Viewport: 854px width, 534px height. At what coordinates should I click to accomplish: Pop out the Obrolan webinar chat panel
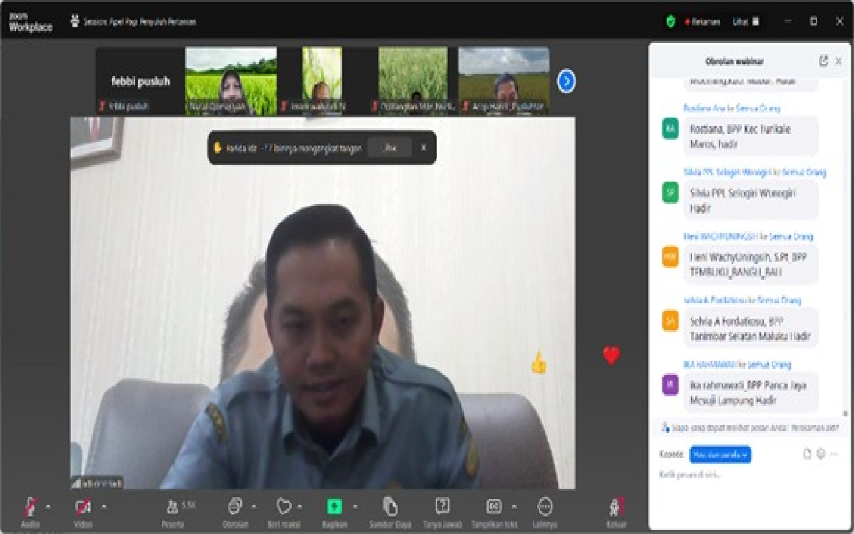click(x=823, y=61)
